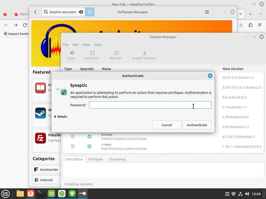This screenshot has height=199, width=266.
Task: Select the breeze package name
Action: pyautogui.click(x=107, y=134)
